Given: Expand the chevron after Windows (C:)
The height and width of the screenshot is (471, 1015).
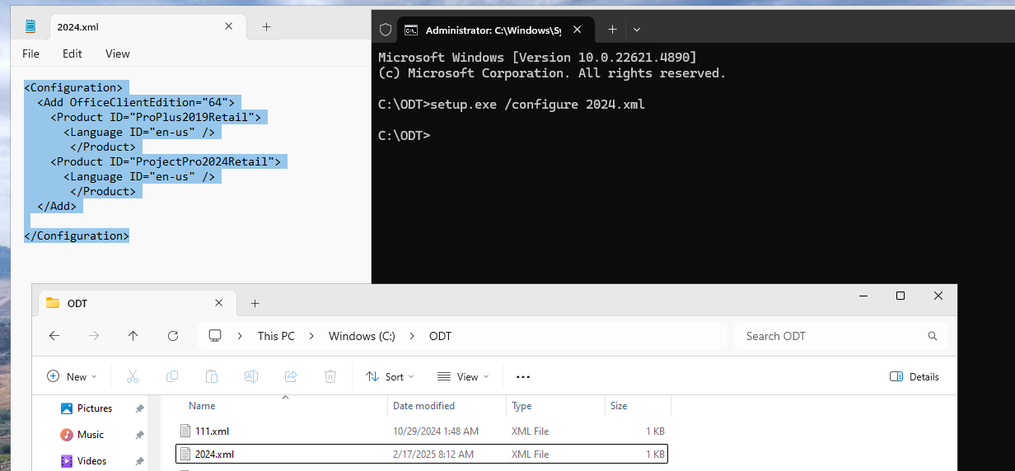Looking at the screenshot, I should [413, 336].
